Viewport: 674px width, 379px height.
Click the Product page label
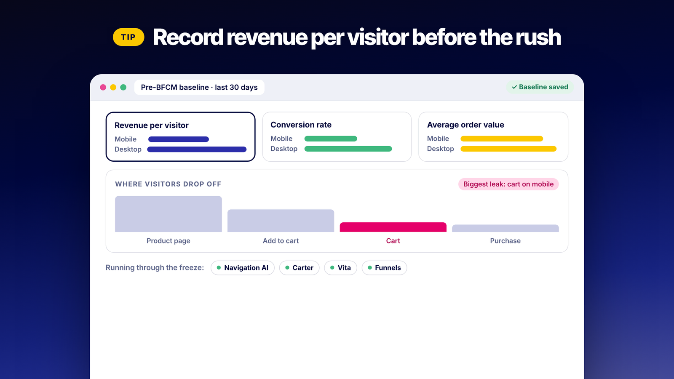pos(168,241)
